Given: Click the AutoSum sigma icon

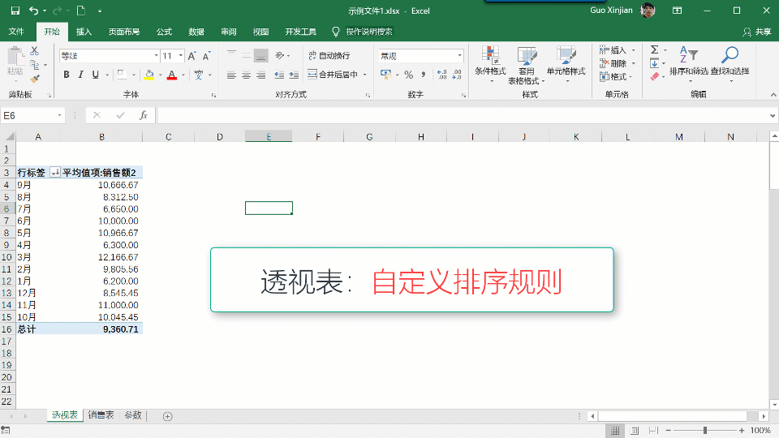Looking at the screenshot, I should click(655, 50).
